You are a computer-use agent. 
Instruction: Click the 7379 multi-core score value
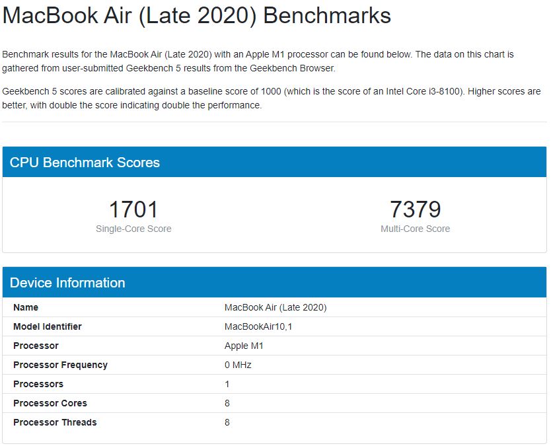click(x=416, y=209)
